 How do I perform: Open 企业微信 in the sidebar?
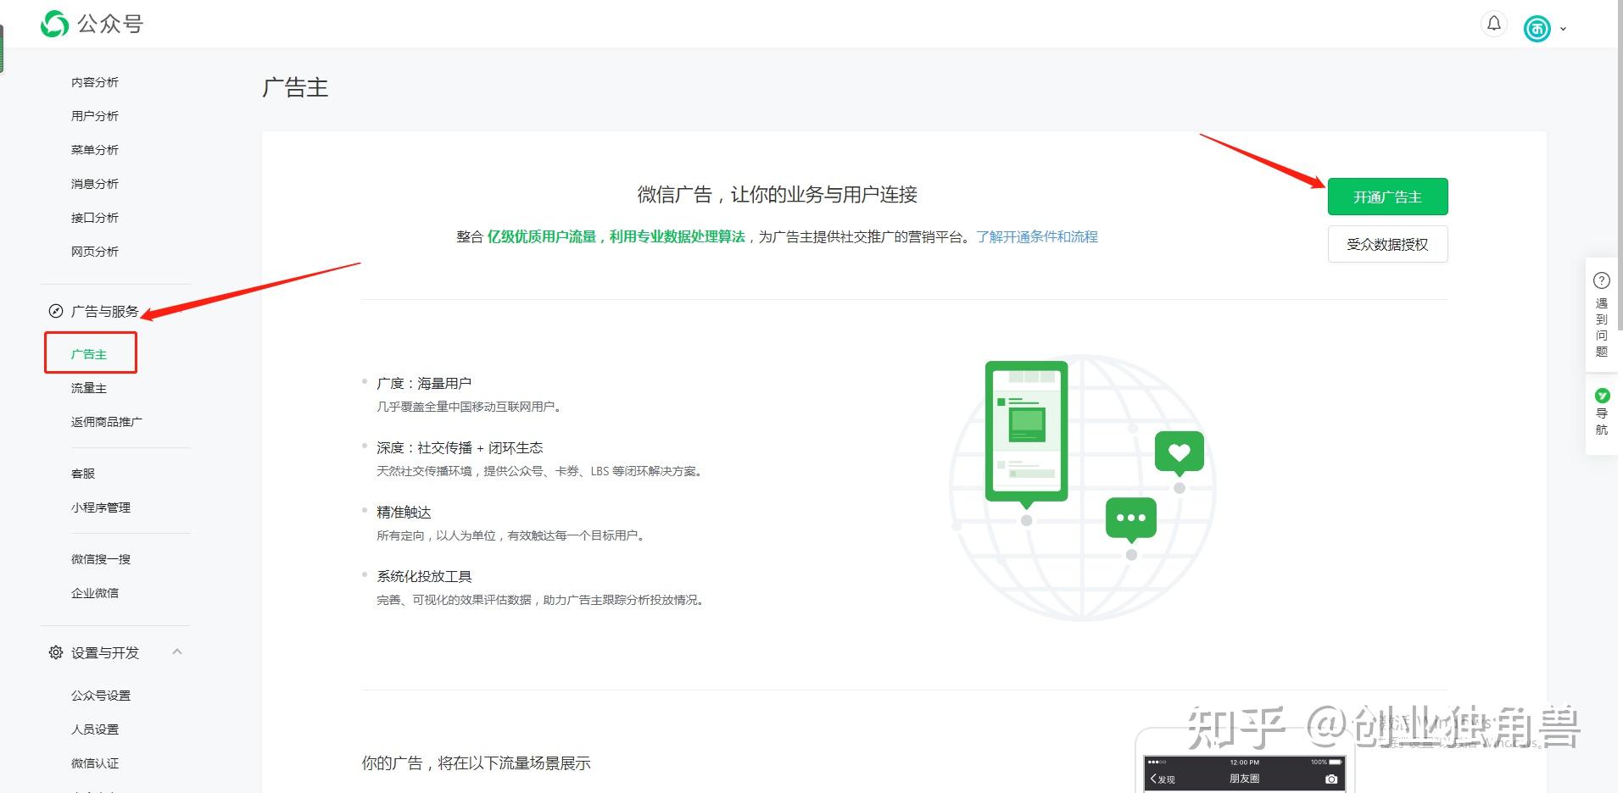(x=95, y=593)
